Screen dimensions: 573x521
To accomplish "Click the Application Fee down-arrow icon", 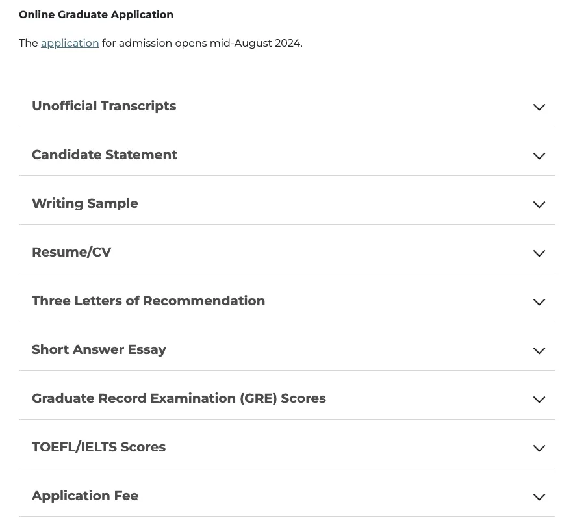I will (x=539, y=497).
